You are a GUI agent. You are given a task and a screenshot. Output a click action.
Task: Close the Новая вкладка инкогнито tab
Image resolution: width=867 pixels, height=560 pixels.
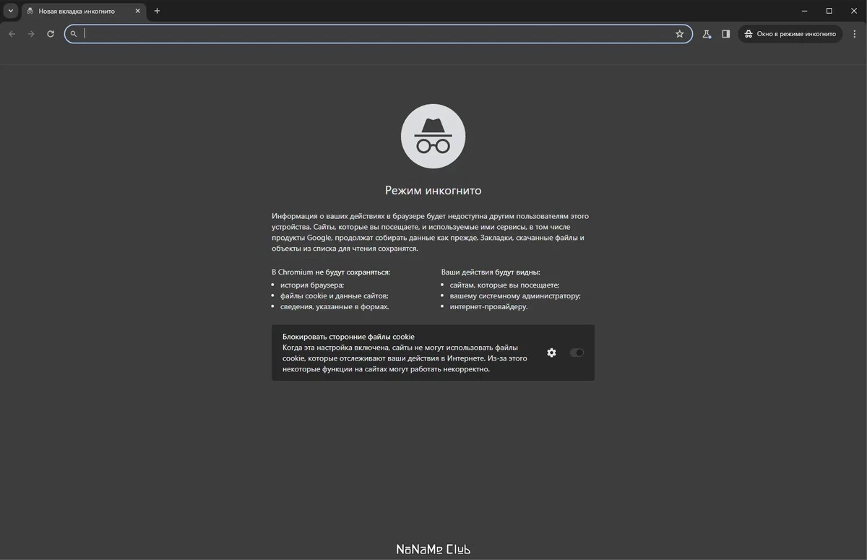click(137, 11)
